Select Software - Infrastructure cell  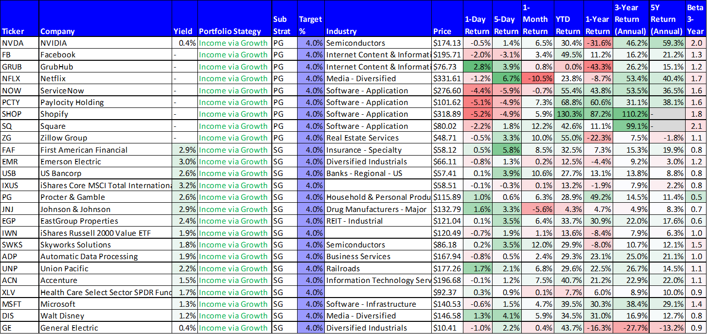coord(378,304)
